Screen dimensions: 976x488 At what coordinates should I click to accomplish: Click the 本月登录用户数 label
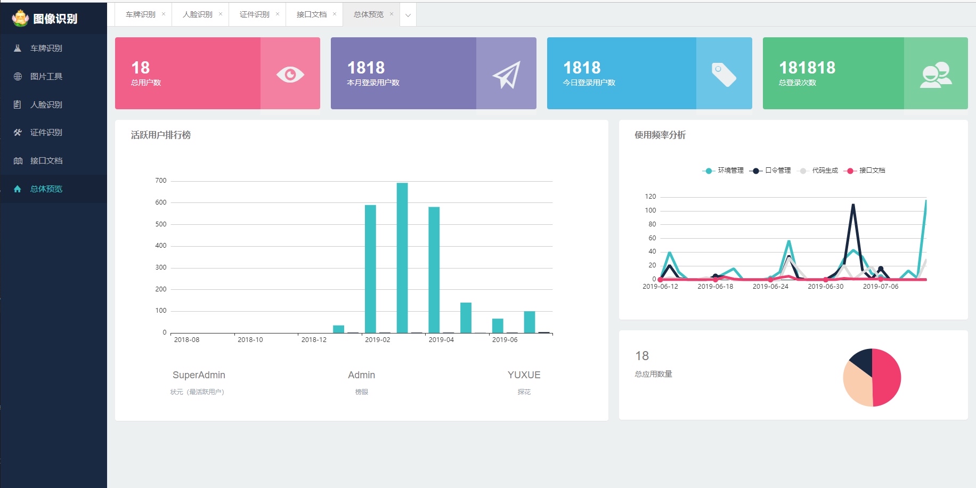pyautogui.click(x=373, y=83)
